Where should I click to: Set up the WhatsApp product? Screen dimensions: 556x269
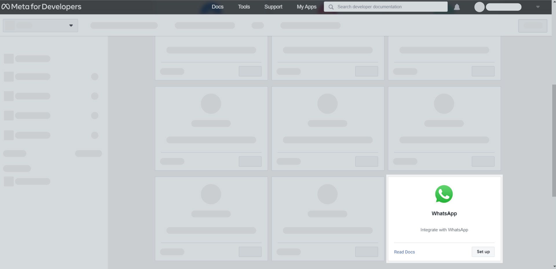[483, 252]
